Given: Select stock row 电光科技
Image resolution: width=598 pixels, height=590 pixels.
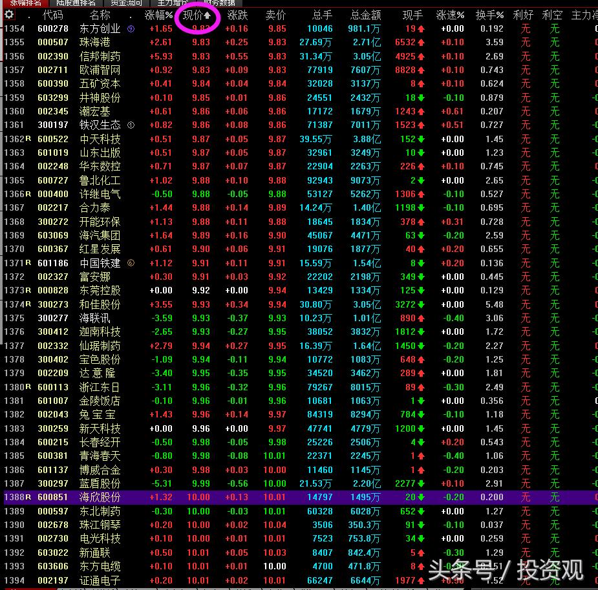Looking at the screenshot, I should (301, 538).
